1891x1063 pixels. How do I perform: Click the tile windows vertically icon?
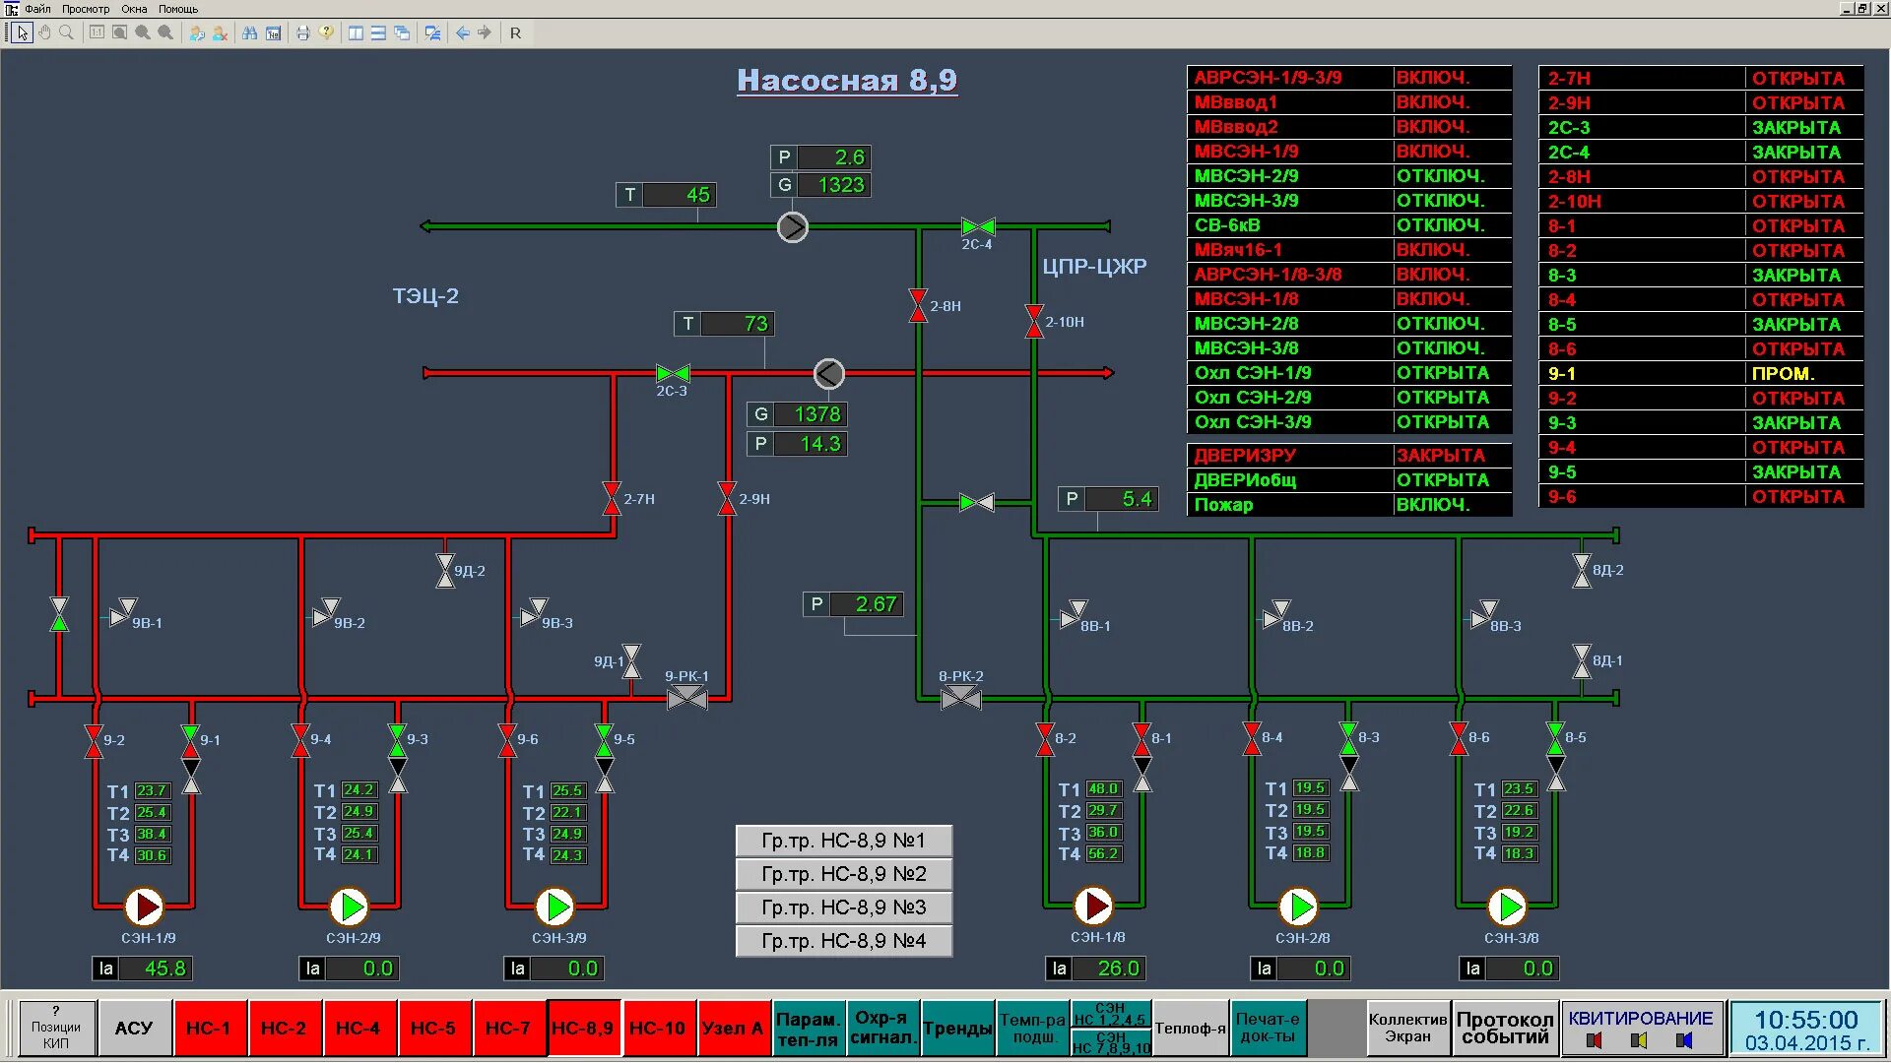pyautogui.click(x=356, y=32)
